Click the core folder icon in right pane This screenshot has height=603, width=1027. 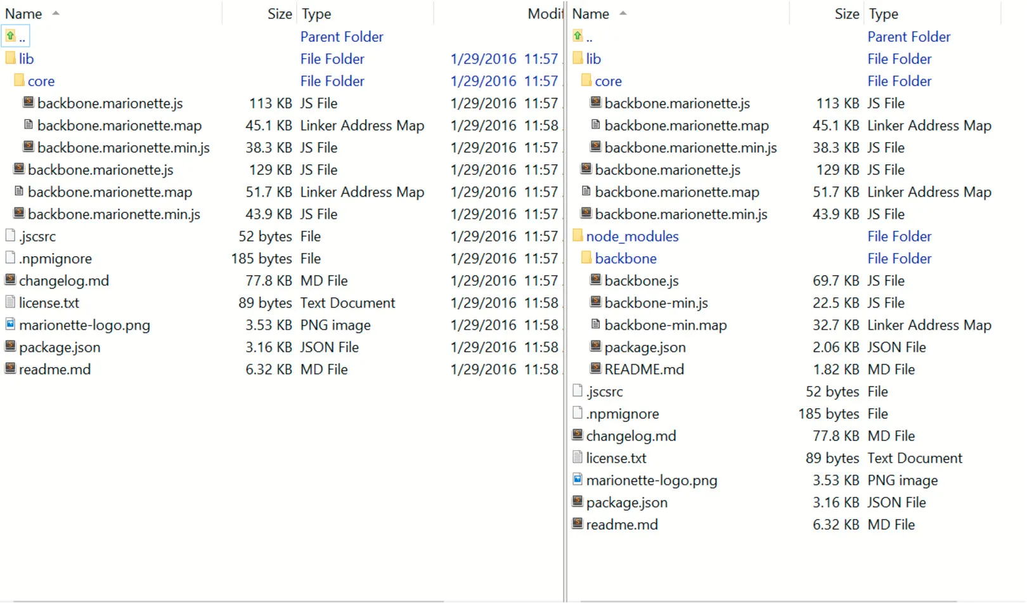click(x=586, y=81)
